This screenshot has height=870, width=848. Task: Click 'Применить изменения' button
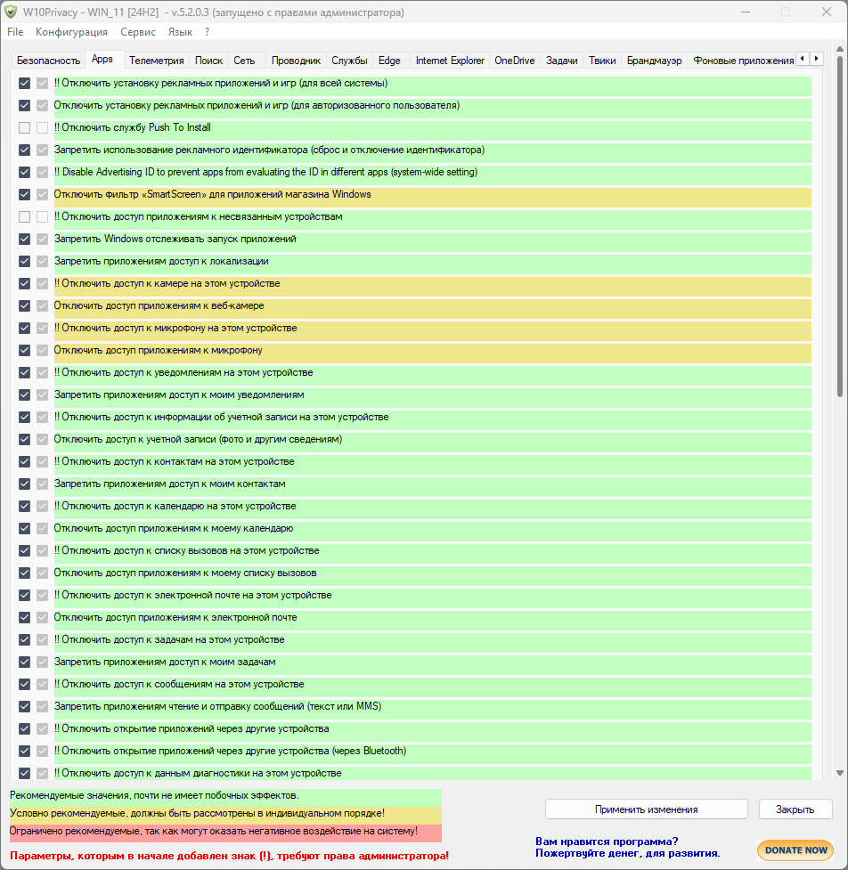(x=647, y=809)
